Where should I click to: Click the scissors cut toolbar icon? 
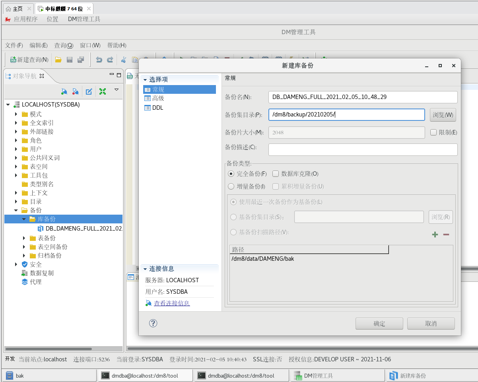click(x=124, y=60)
